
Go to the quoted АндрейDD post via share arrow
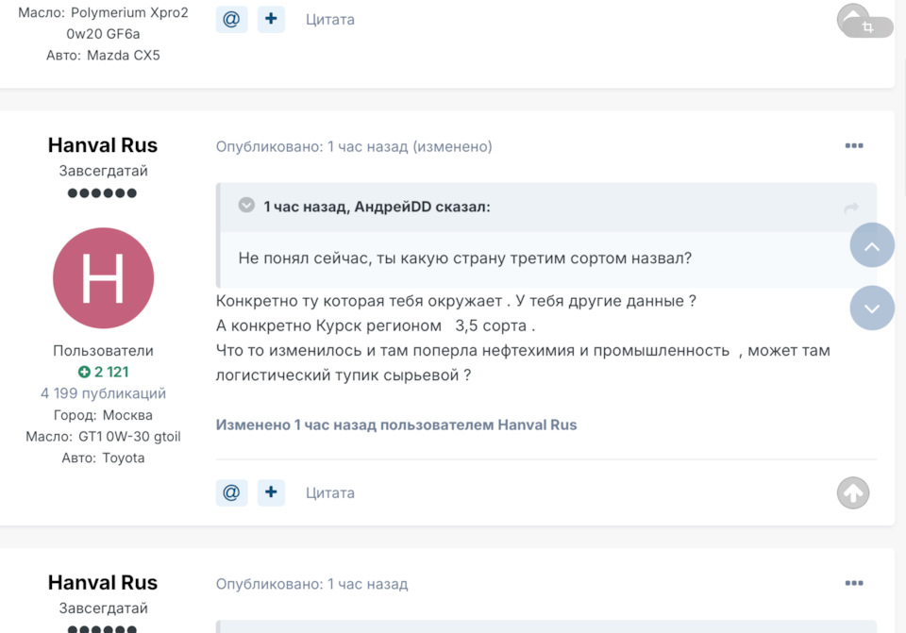point(851,208)
